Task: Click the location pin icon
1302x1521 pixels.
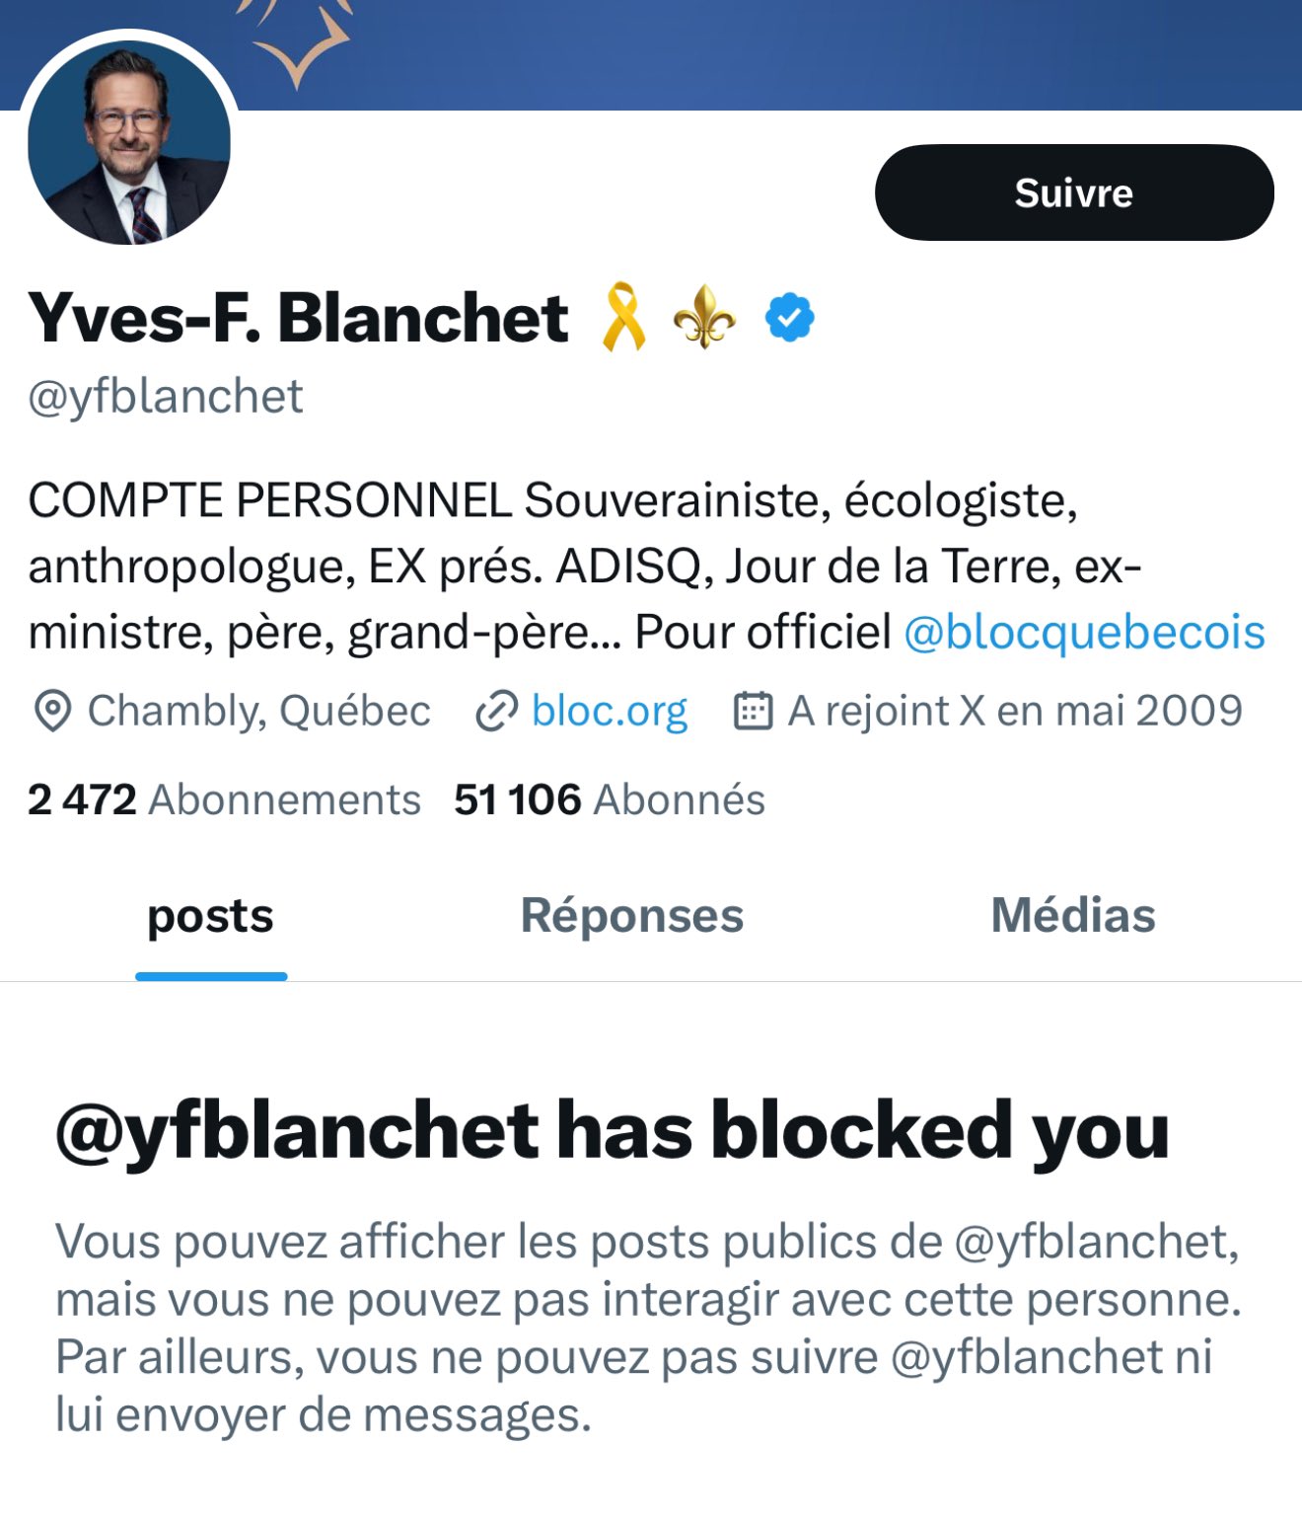Action: click(x=52, y=711)
